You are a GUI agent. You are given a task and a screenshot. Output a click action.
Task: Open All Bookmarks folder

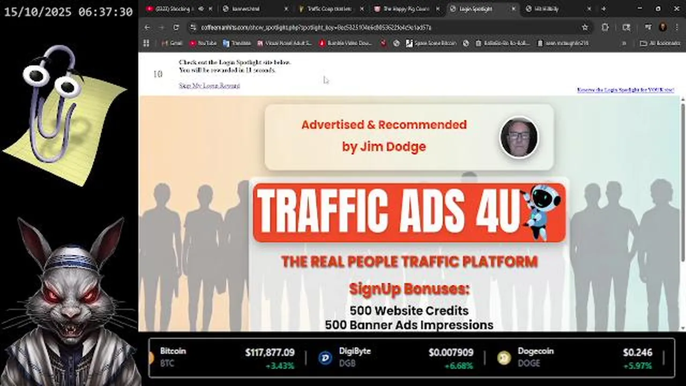click(660, 43)
